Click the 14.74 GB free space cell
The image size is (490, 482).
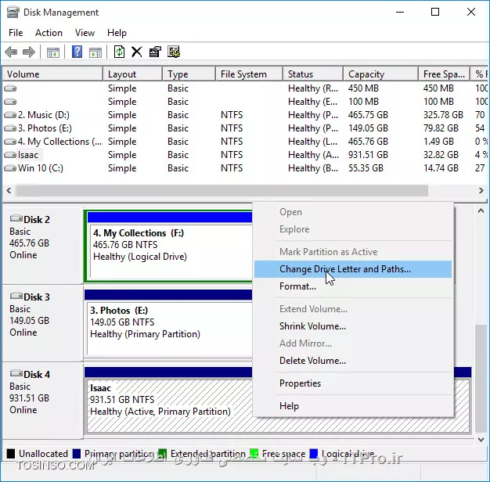[x=441, y=168]
